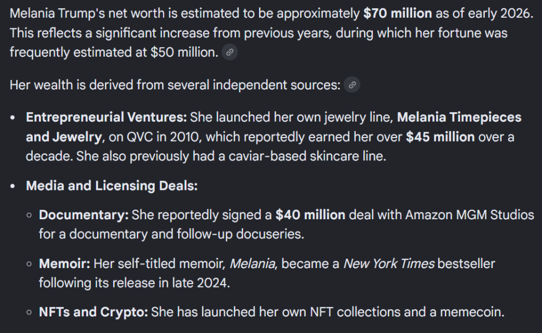
Task: Click the source link icon after "$50 million."
Action: 230,53
